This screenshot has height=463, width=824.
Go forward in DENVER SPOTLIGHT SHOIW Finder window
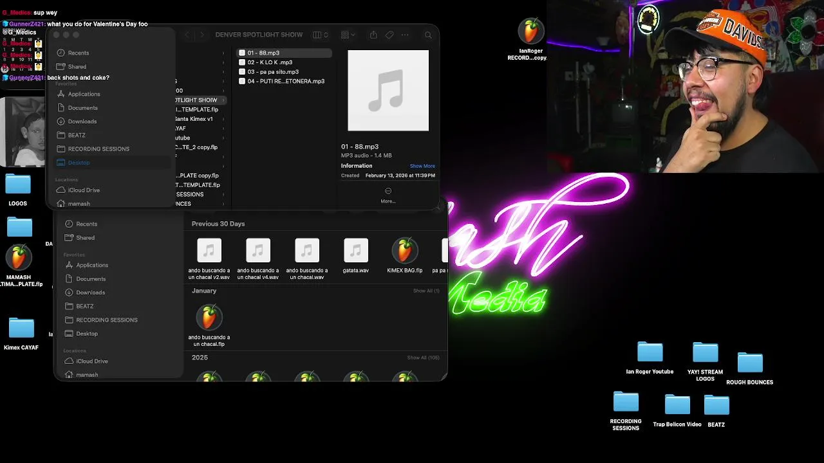point(201,35)
